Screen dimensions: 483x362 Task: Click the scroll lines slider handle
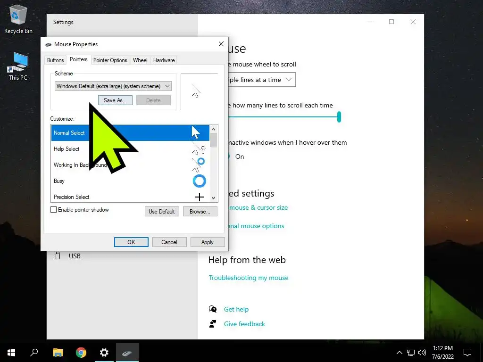pyautogui.click(x=339, y=117)
